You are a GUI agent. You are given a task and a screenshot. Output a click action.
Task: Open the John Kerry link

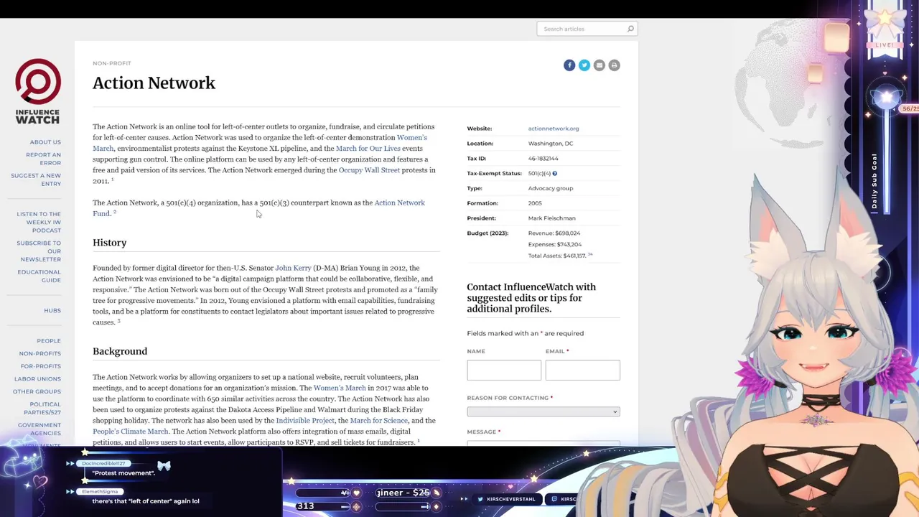[293, 268]
